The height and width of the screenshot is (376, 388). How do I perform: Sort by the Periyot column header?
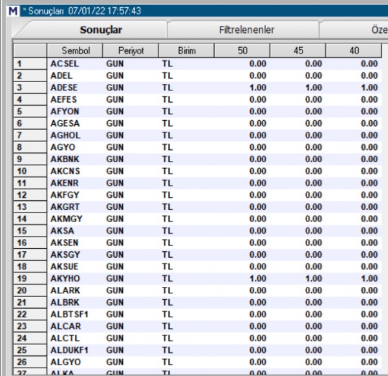(131, 50)
